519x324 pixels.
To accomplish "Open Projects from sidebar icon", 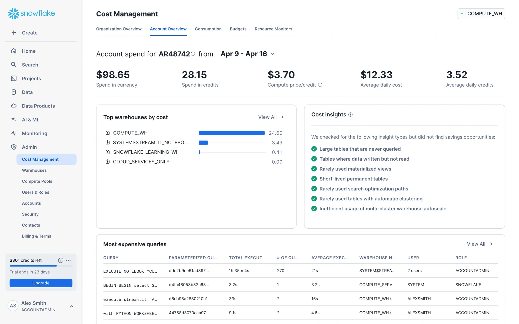I will point(14,78).
